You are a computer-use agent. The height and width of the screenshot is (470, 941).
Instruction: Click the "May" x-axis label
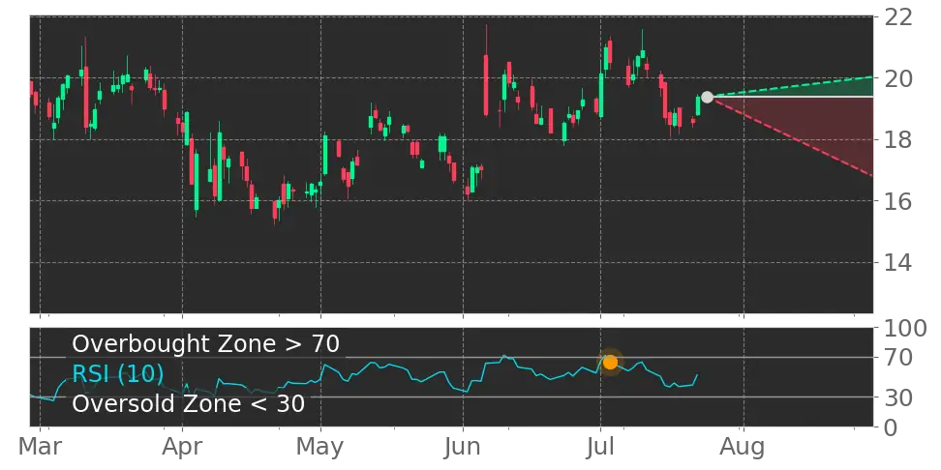[x=321, y=449]
